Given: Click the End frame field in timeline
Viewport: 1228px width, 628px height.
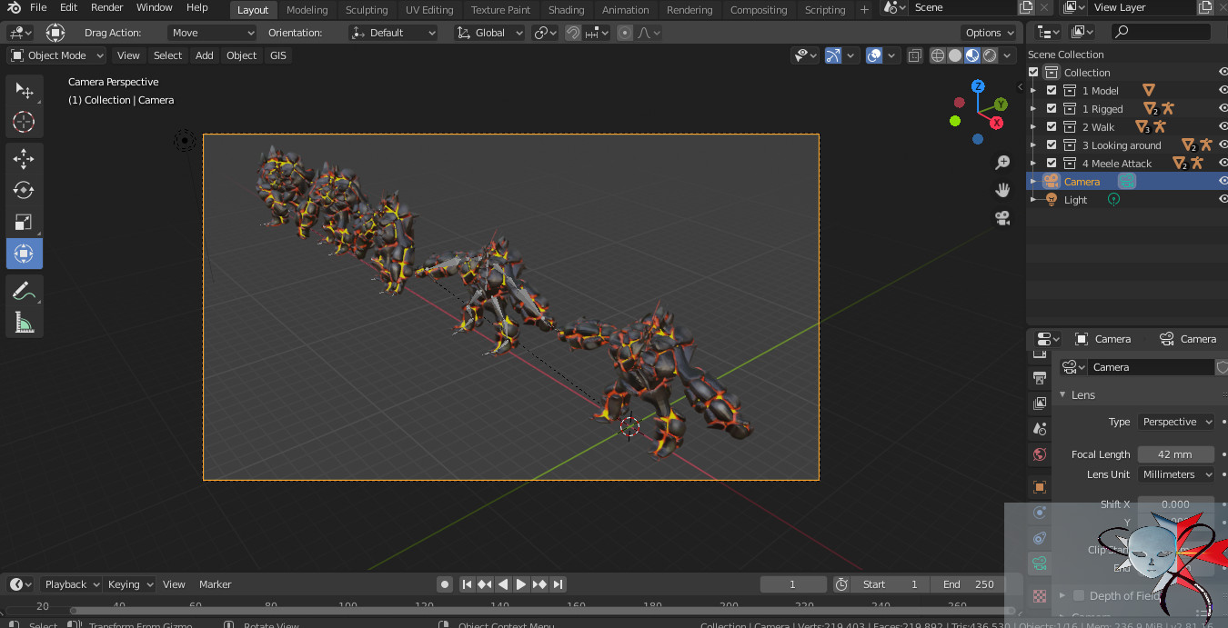Looking at the screenshot, I should pos(969,584).
